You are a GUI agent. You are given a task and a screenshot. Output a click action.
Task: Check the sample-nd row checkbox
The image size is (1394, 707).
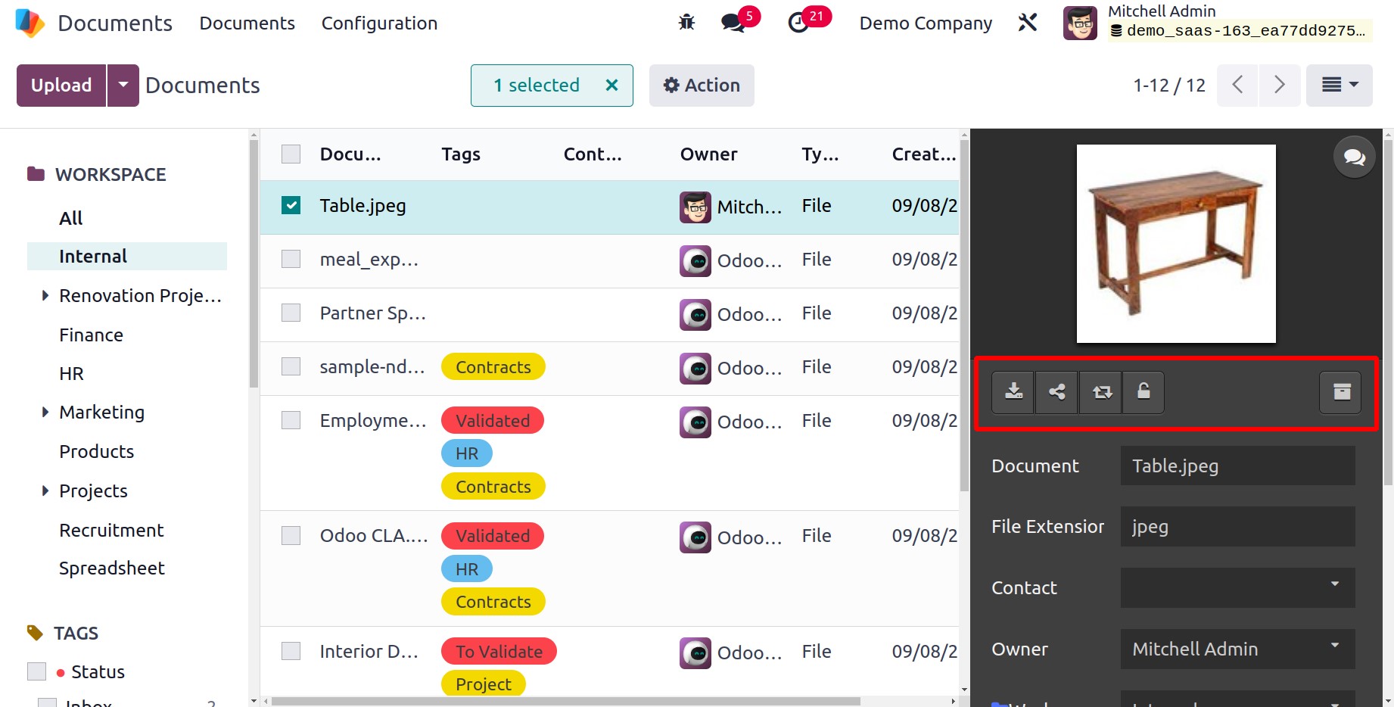pos(291,367)
